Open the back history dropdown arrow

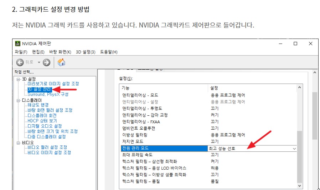click(x=39, y=62)
